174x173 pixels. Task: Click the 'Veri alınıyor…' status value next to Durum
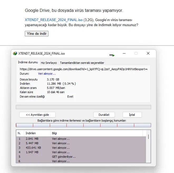click(47, 74)
